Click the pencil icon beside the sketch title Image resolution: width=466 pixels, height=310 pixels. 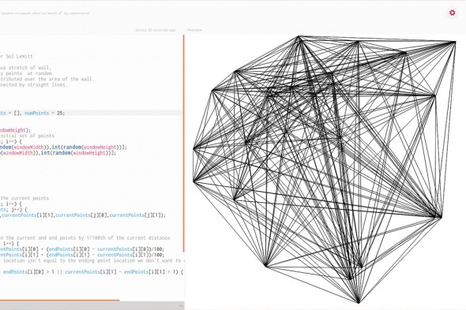click(x=60, y=13)
